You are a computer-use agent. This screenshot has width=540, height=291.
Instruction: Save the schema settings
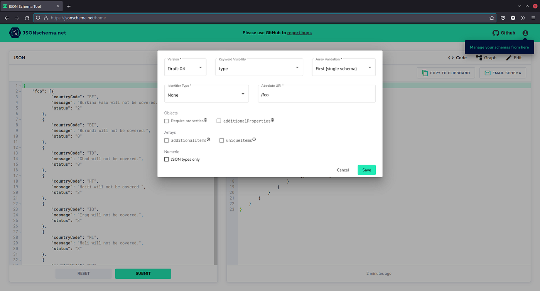pos(366,170)
